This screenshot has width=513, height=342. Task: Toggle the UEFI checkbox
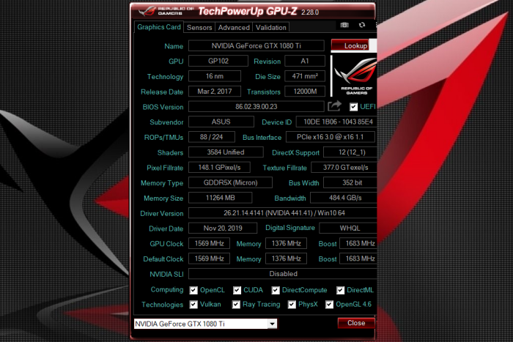coord(353,107)
